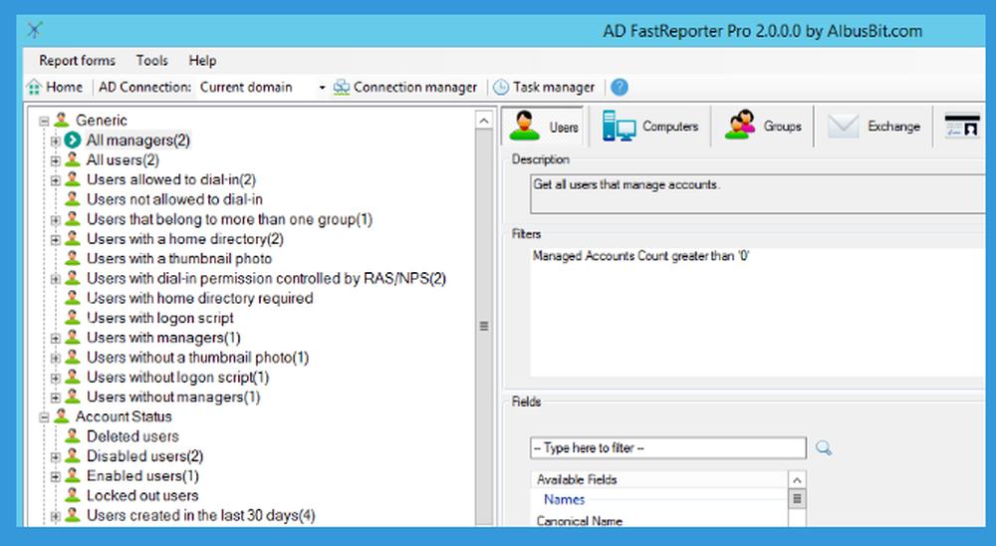
Task: Click the Available Fields scroll up arrow
Action: click(797, 480)
